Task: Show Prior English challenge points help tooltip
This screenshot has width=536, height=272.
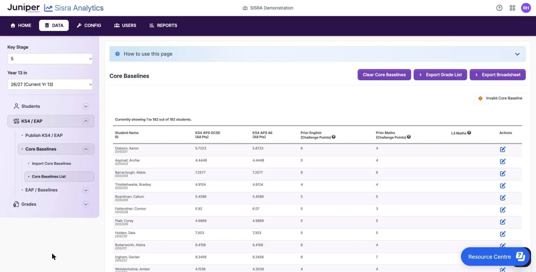Action: tap(333, 137)
